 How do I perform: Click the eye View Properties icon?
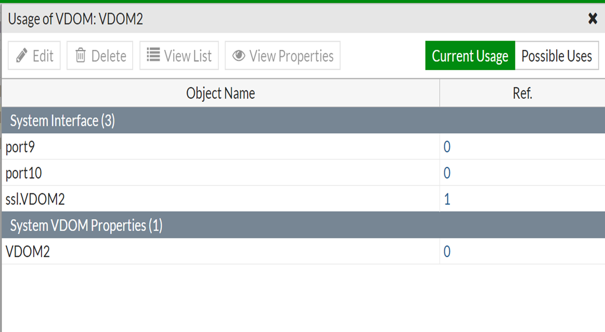(239, 56)
